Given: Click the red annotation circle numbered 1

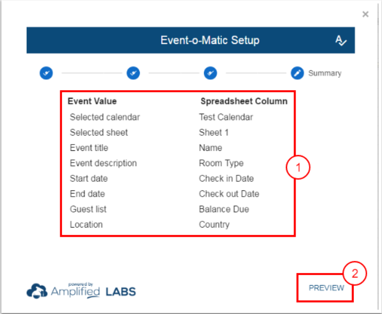Looking at the screenshot, I should (x=299, y=167).
